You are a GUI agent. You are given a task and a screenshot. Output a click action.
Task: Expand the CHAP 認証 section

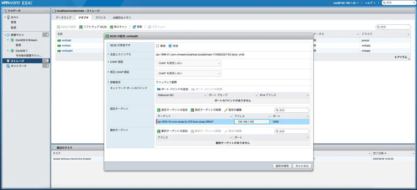tap(108, 62)
